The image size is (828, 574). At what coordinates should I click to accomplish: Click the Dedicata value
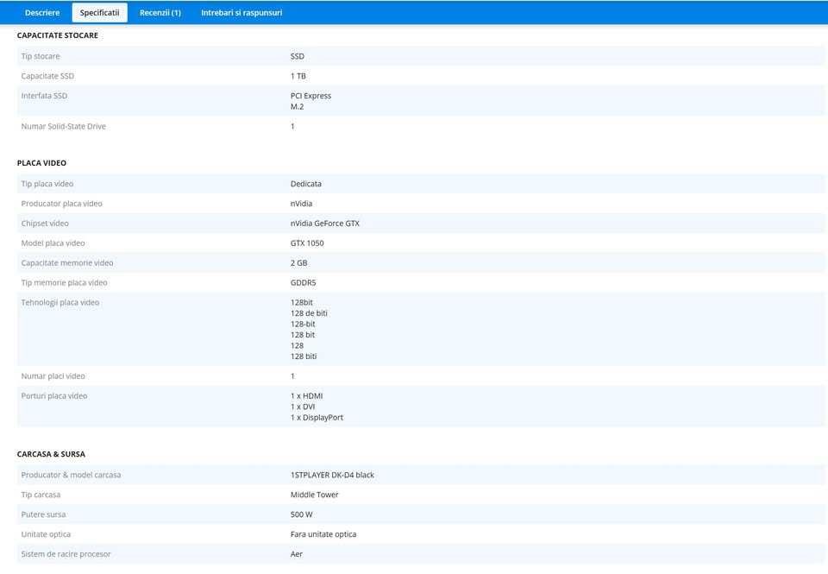point(305,184)
